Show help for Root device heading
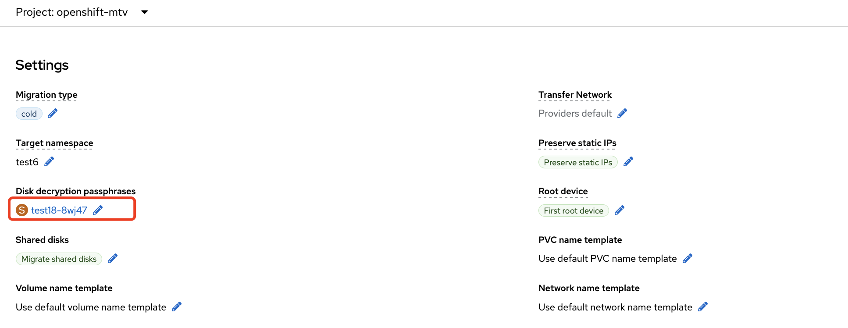 click(x=563, y=192)
